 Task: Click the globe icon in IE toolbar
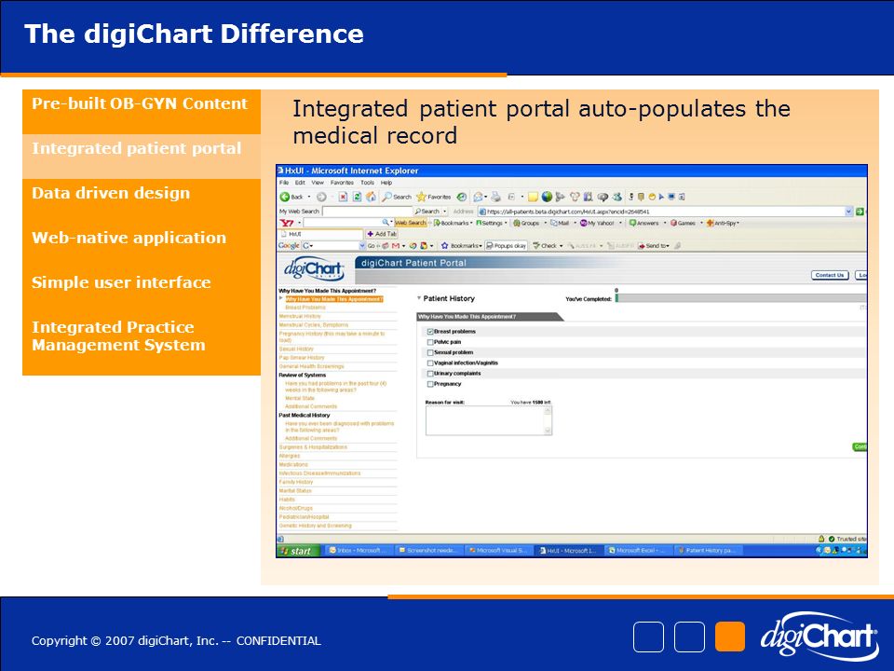click(x=547, y=197)
